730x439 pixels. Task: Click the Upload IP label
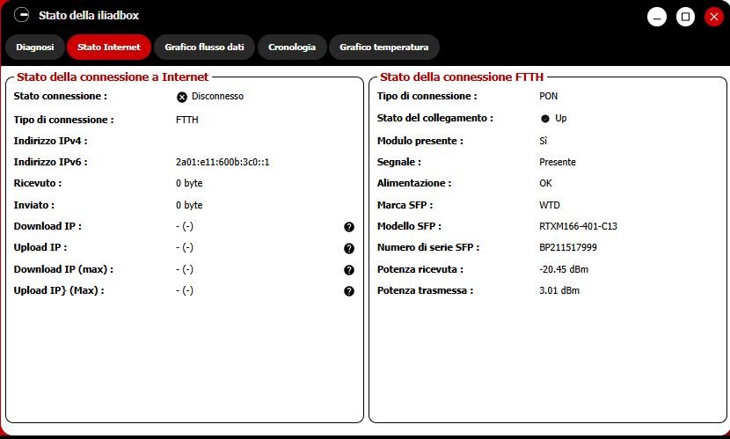[x=40, y=247]
